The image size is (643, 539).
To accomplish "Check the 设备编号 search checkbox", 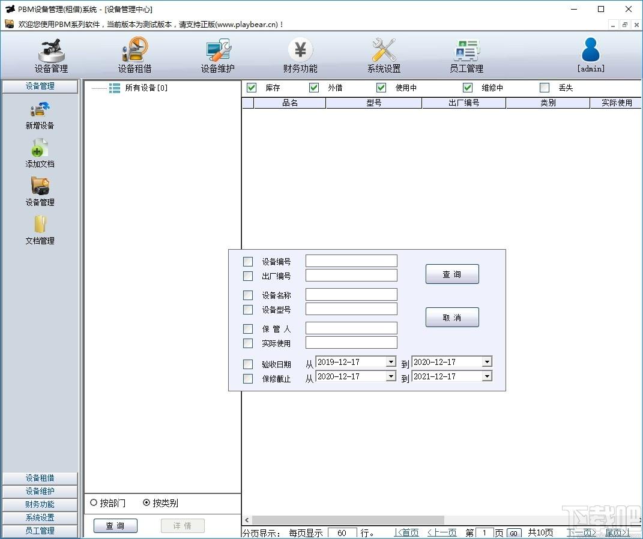I will tap(248, 262).
